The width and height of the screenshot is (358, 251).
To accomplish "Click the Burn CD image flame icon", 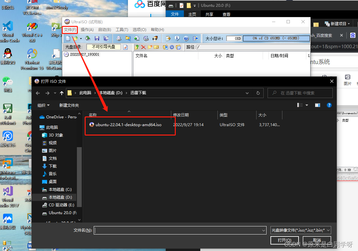I will (155, 38).
